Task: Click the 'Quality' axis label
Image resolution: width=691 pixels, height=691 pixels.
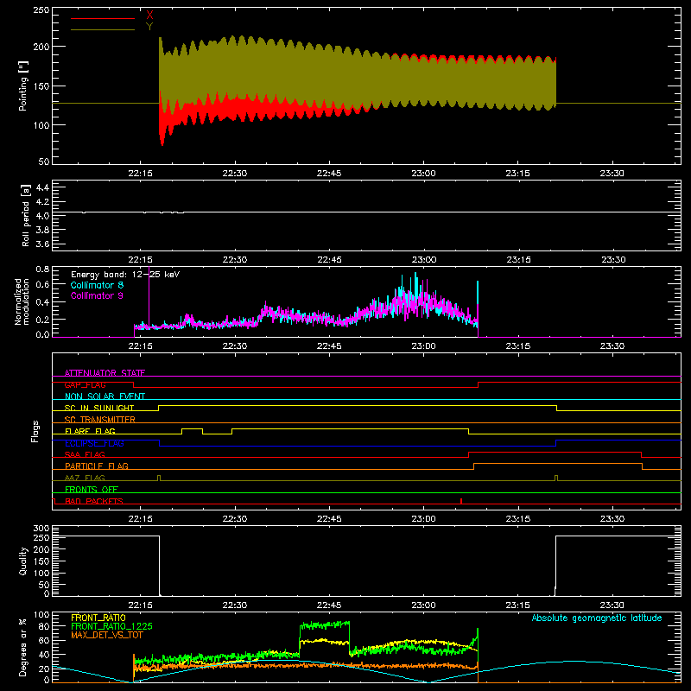Action: [23, 561]
